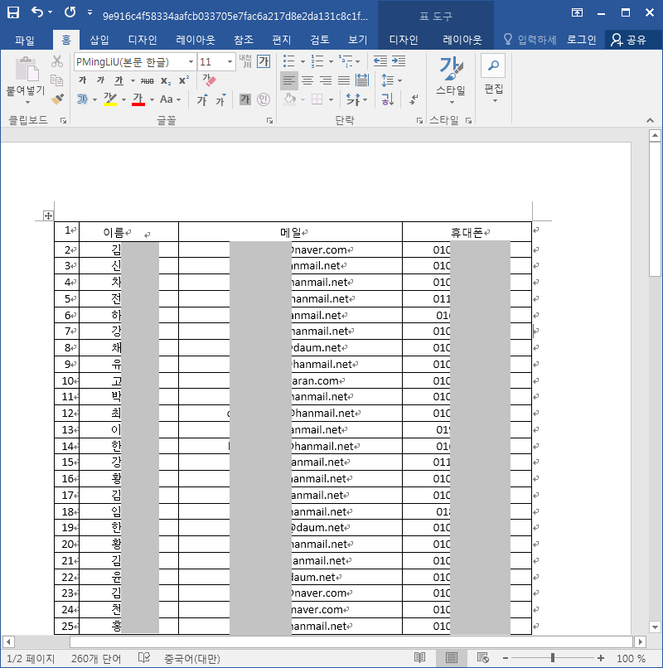Expand numbering list options
Image resolution: width=663 pixels, height=668 pixels.
[331, 62]
